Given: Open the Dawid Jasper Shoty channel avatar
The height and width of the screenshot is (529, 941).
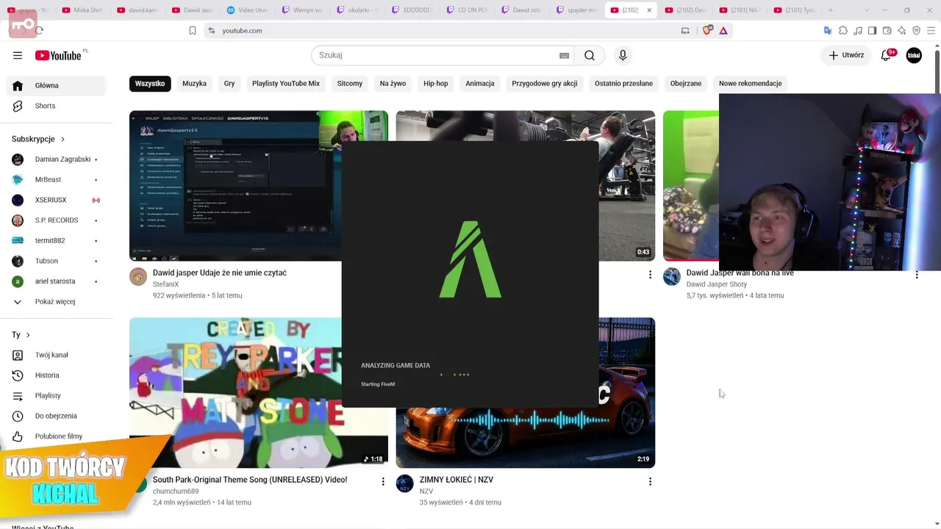Looking at the screenshot, I should click(x=672, y=276).
